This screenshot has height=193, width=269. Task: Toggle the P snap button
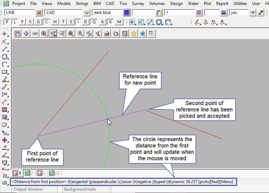click(7, 22)
